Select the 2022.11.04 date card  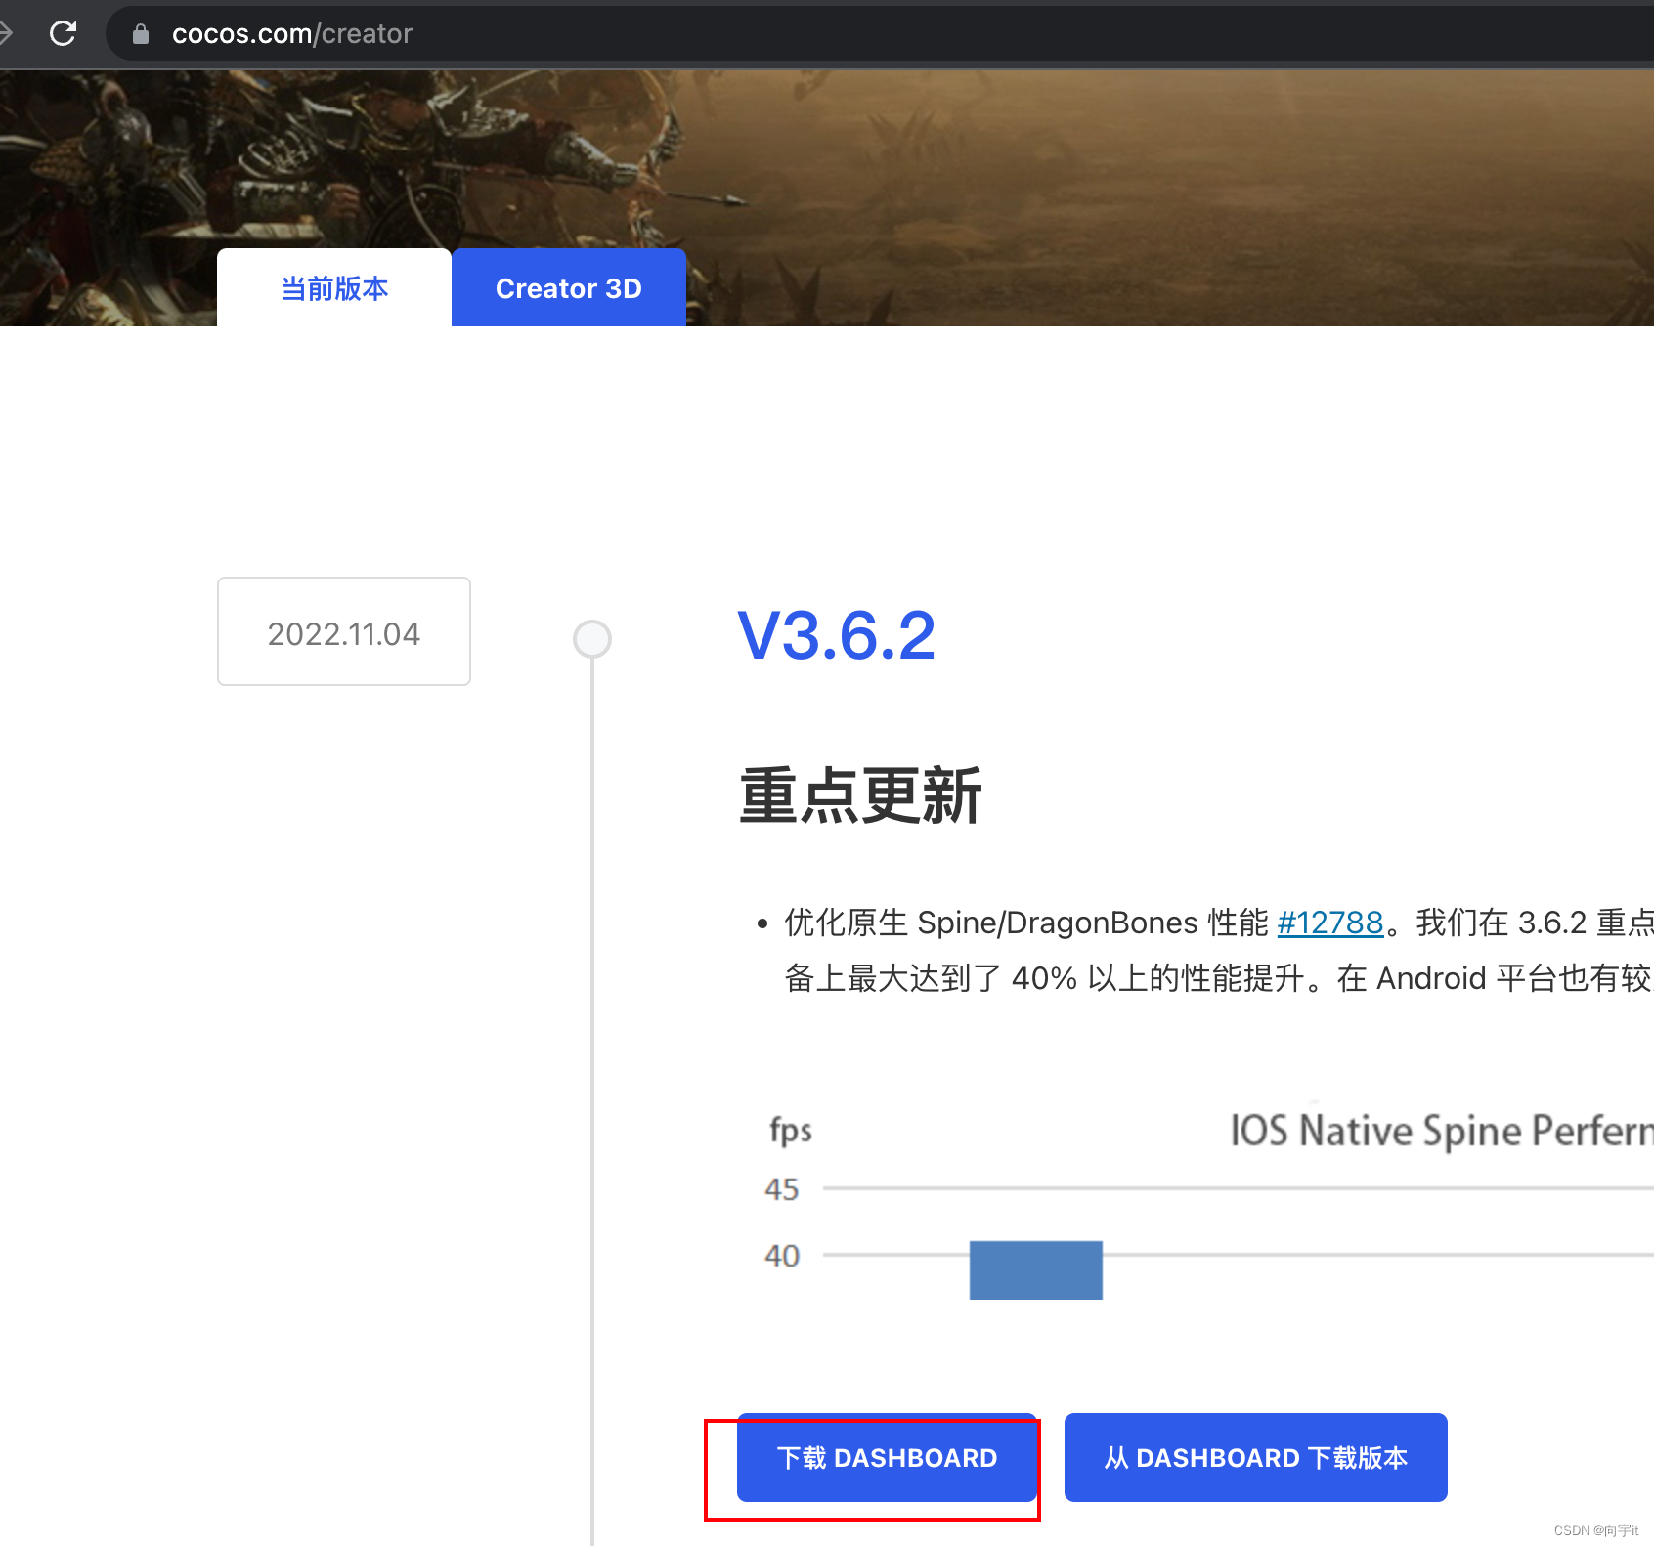point(344,631)
